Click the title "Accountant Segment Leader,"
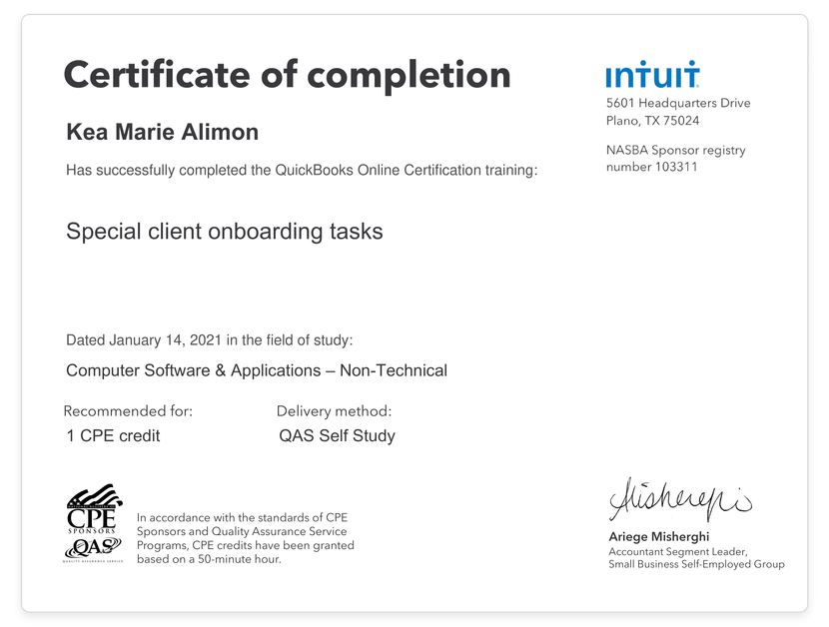 click(678, 551)
